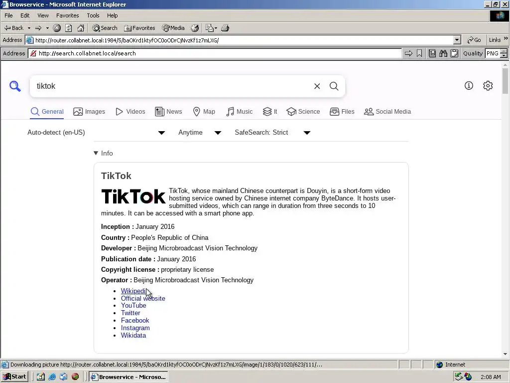The width and height of the screenshot is (510, 383).
Task: Click the IE Forward arrow button
Action: point(38,28)
